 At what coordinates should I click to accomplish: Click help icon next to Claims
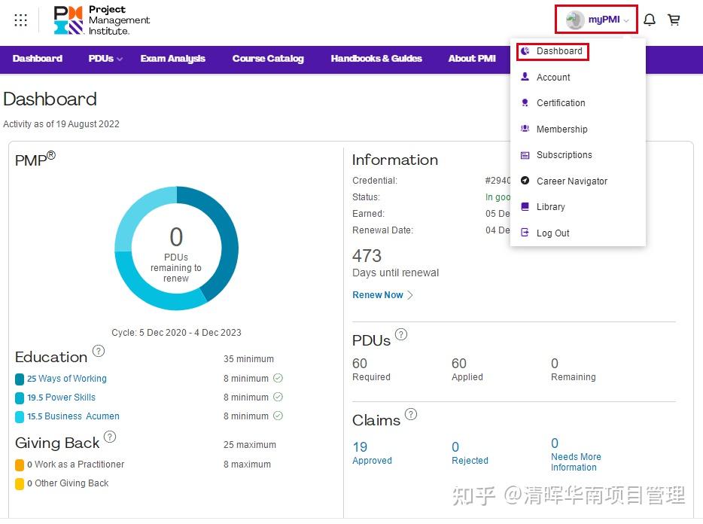411,413
